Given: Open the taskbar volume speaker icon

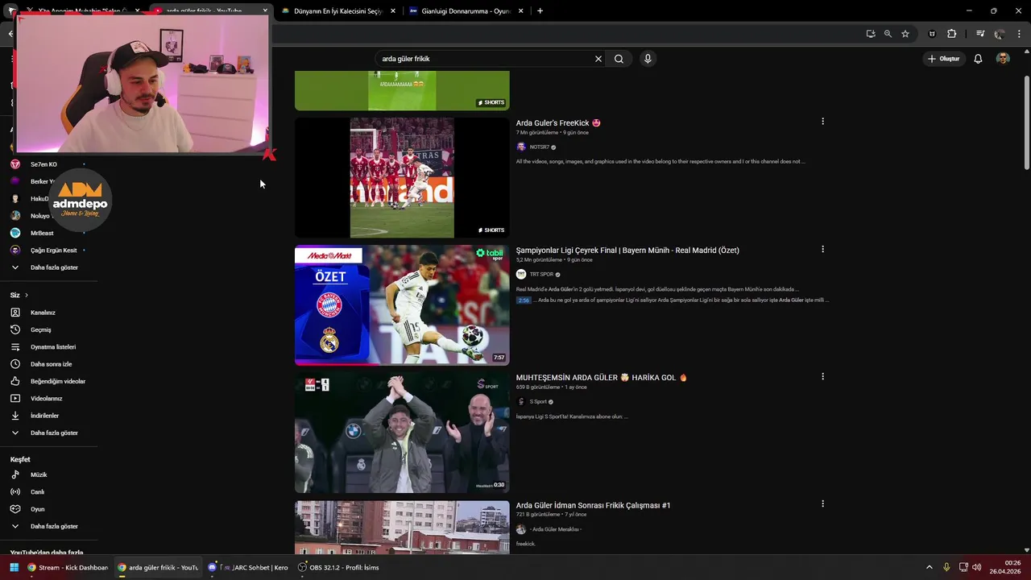Looking at the screenshot, I should point(976,567).
